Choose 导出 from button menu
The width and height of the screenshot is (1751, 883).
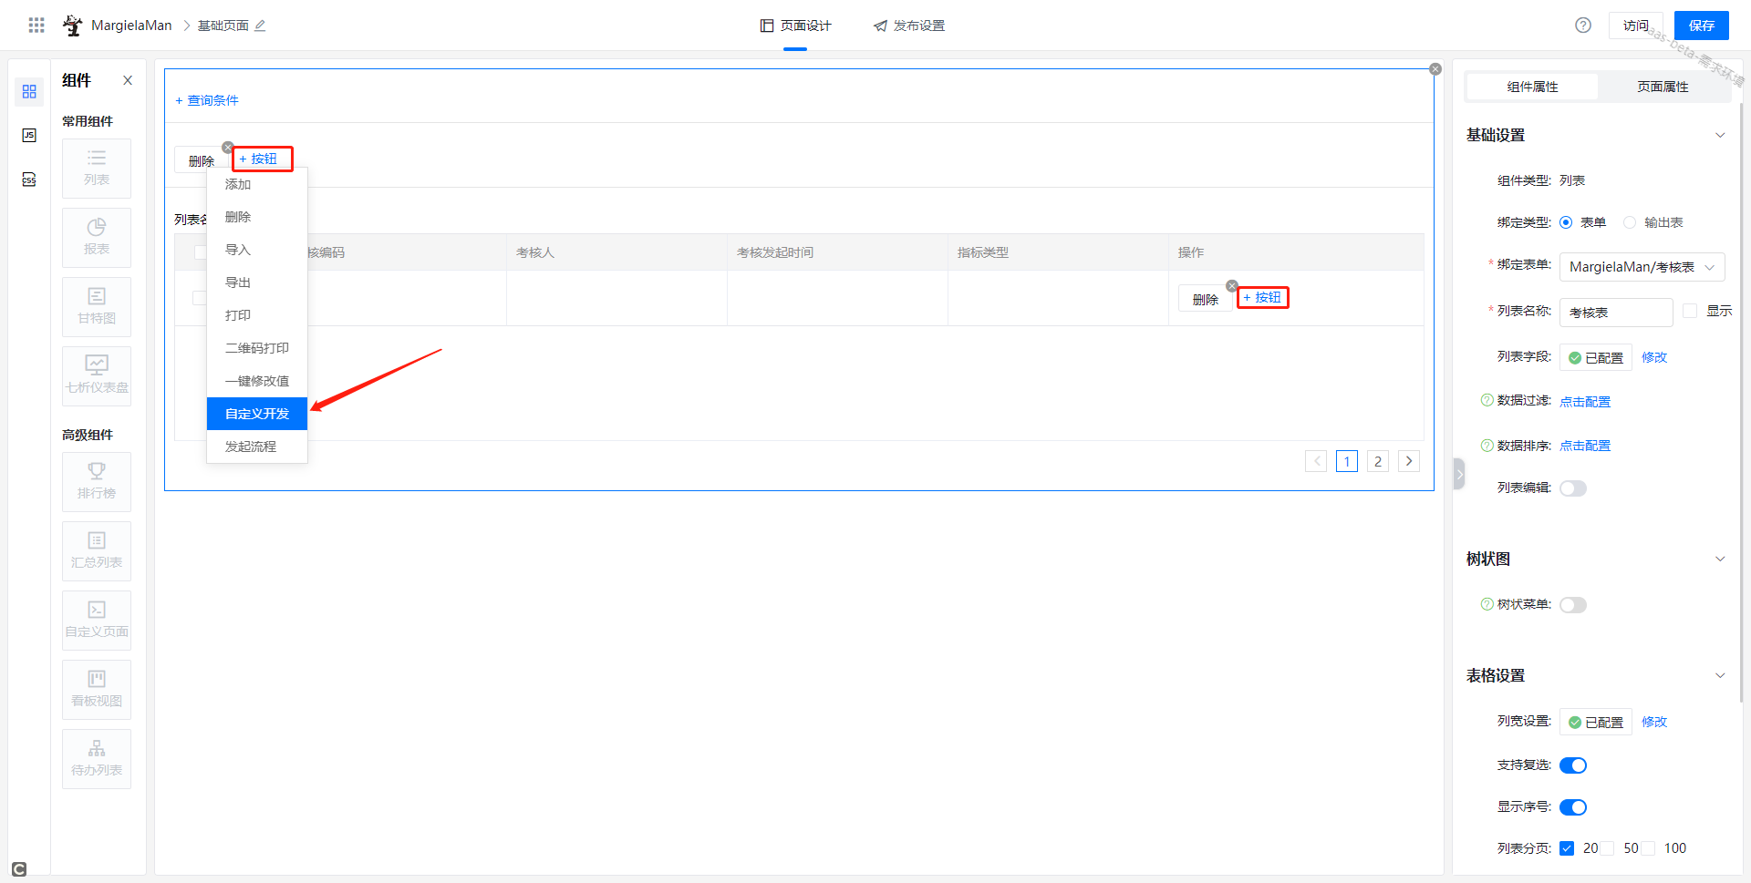click(257, 282)
